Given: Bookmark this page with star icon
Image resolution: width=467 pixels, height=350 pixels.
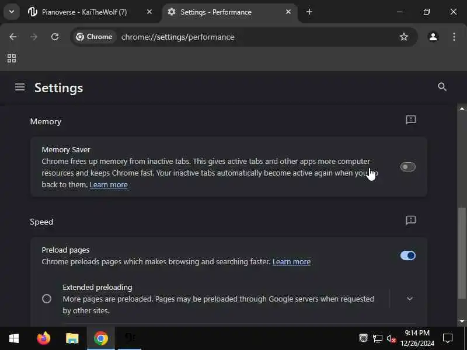Looking at the screenshot, I should (x=403, y=37).
